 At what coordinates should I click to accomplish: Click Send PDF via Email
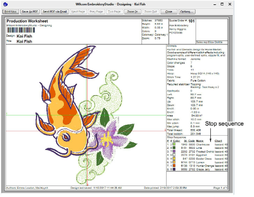[x=55, y=11]
